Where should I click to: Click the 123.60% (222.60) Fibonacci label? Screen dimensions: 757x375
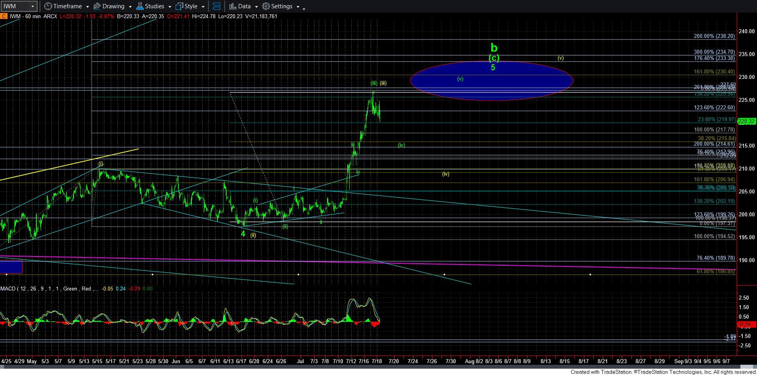click(x=714, y=107)
